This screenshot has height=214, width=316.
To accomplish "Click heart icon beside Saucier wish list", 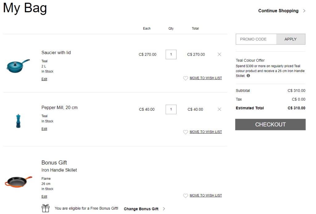I will pos(185,78).
